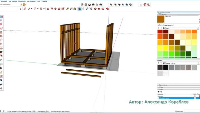
Task: Switch to Выбрать tab in Materials
Action: click(160, 25)
